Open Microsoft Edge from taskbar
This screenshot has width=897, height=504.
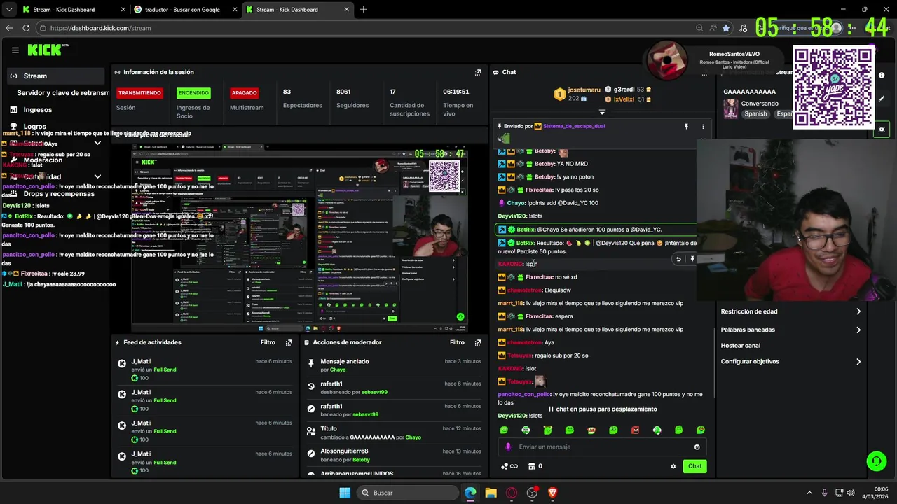point(470,493)
